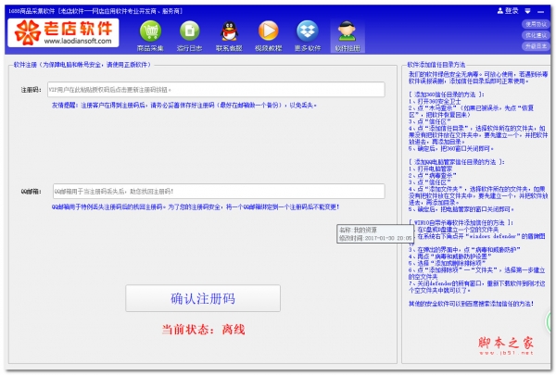Viewport: 556px width, 375px height.
Task: Click the 友情提醒 reminder text line
Action: click(x=184, y=106)
